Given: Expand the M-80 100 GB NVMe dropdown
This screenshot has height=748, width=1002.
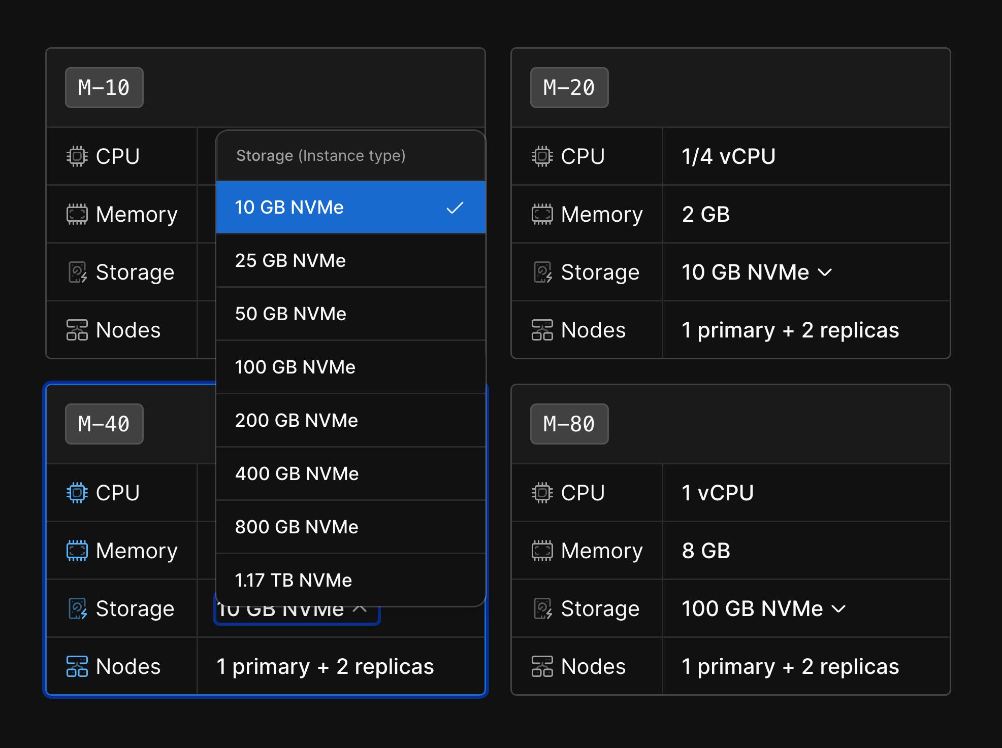Looking at the screenshot, I should click(764, 608).
